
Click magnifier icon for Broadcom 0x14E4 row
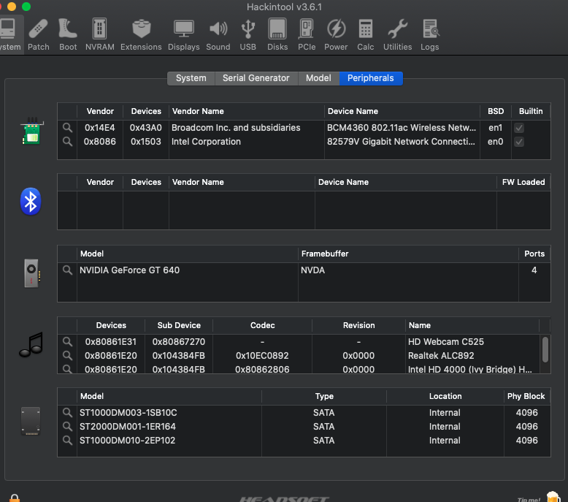[67, 128]
